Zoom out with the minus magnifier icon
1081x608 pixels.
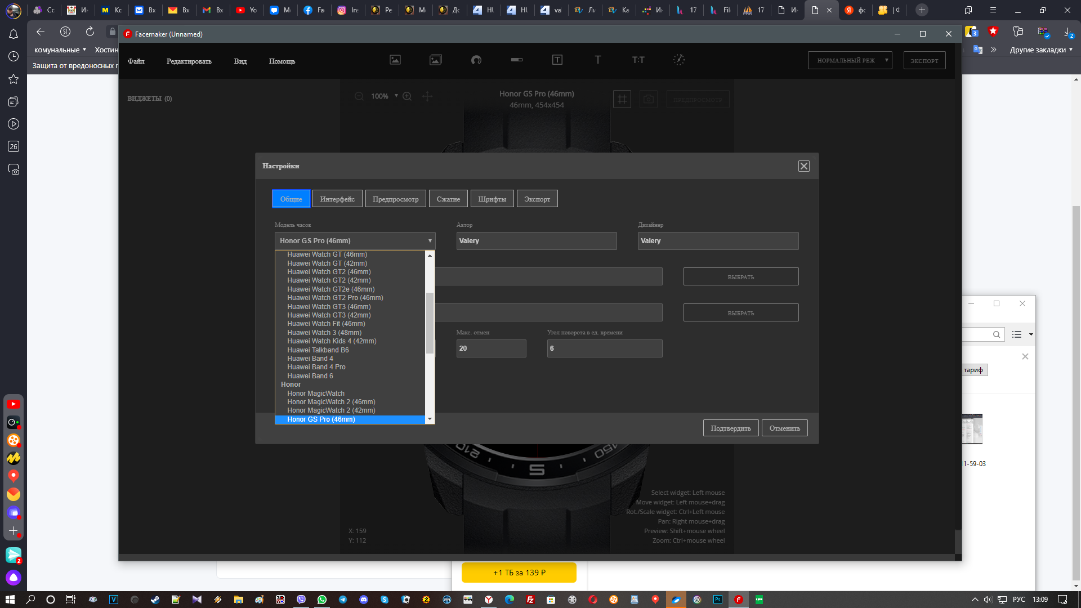coord(359,96)
